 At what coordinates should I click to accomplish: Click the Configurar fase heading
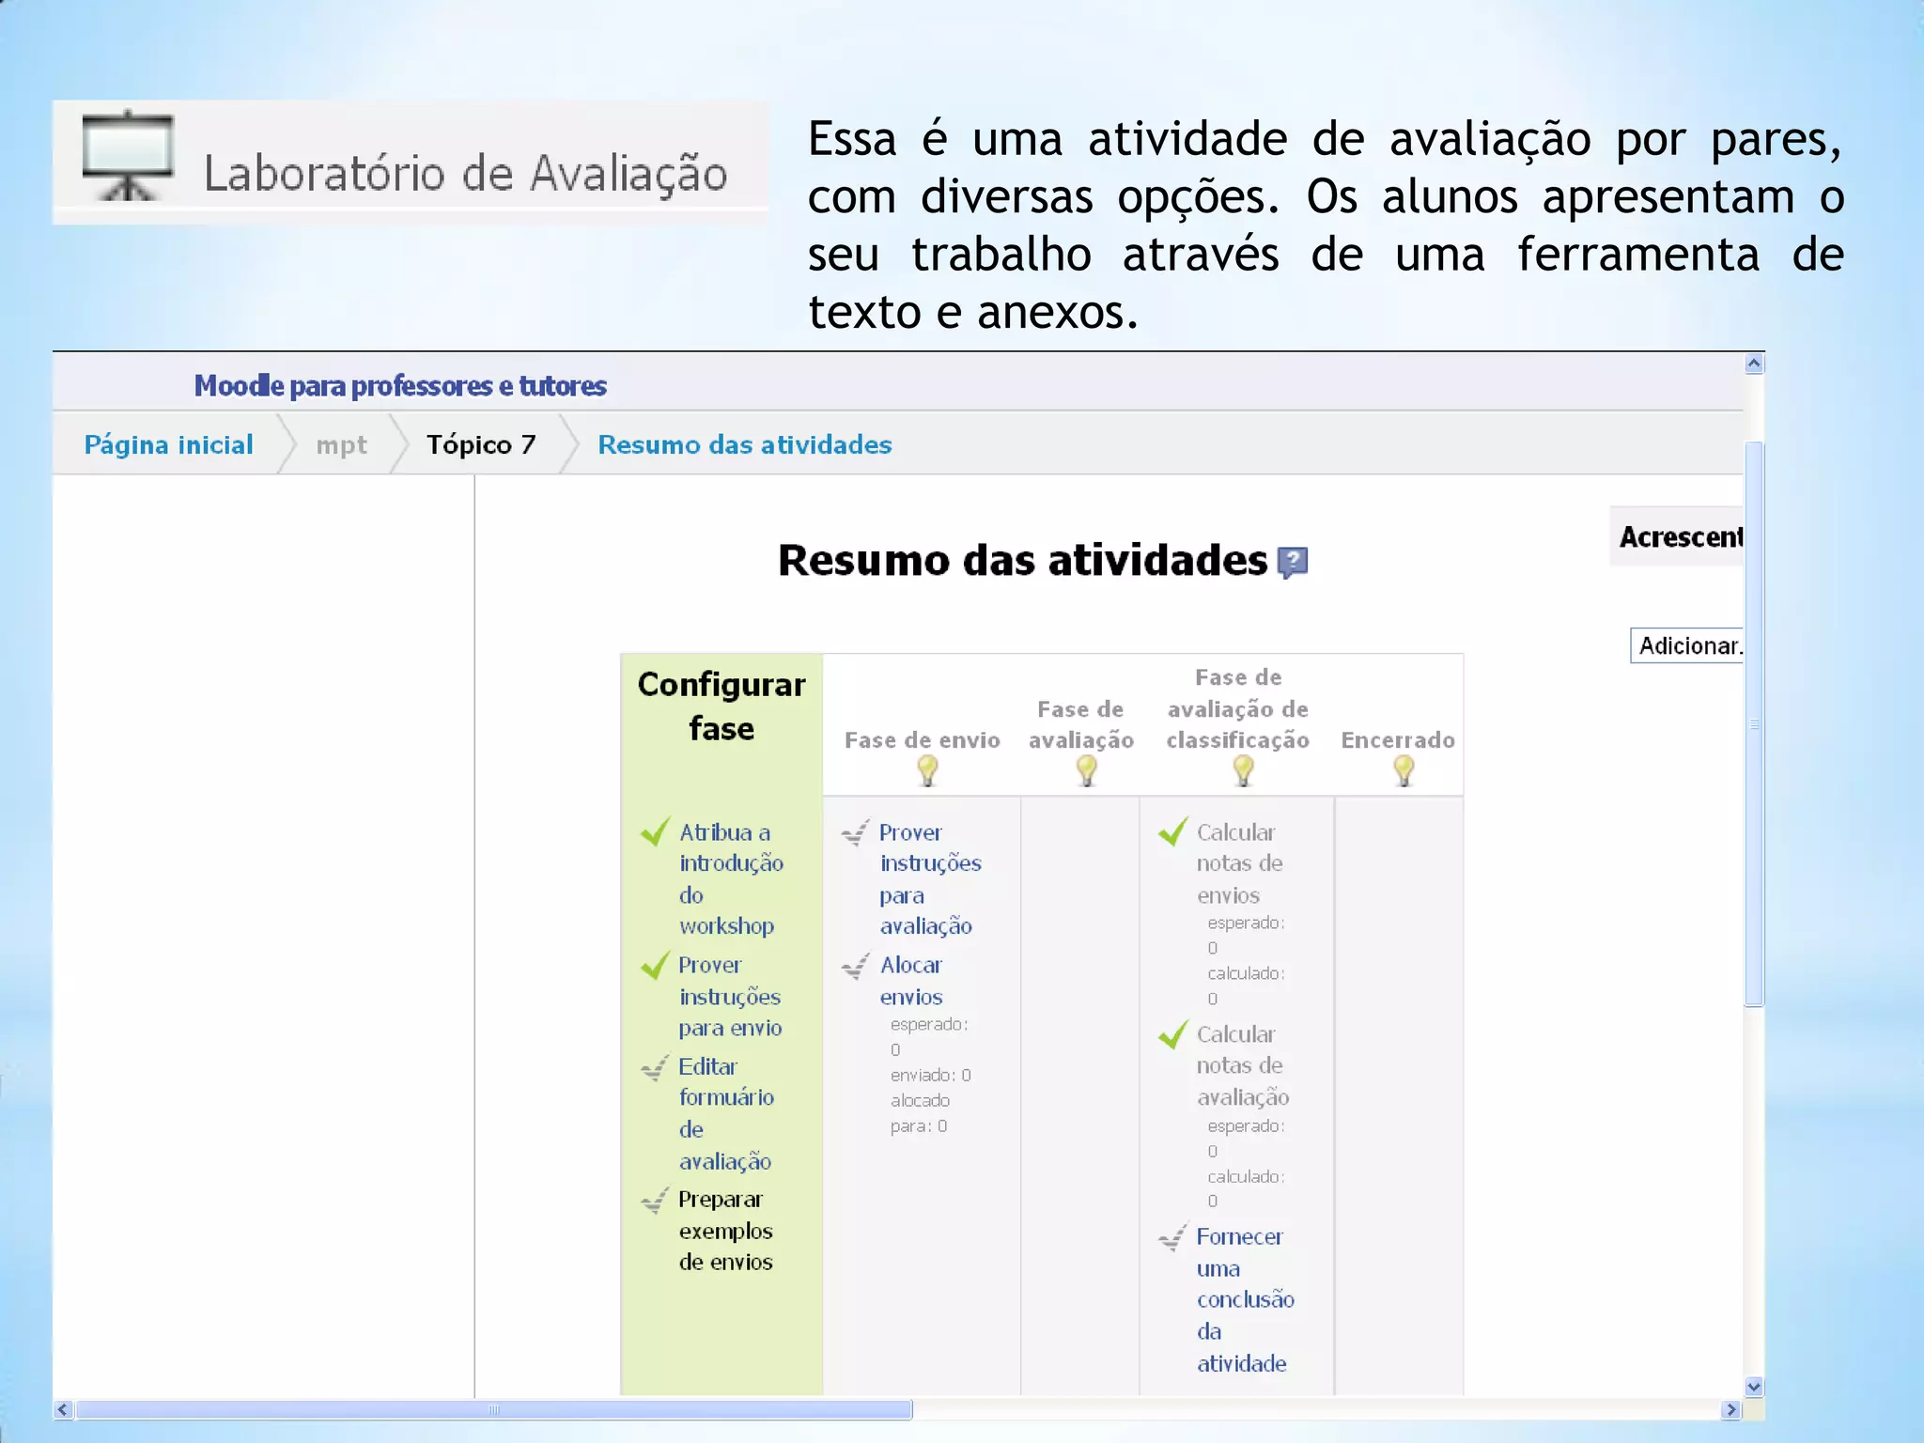coord(721,706)
